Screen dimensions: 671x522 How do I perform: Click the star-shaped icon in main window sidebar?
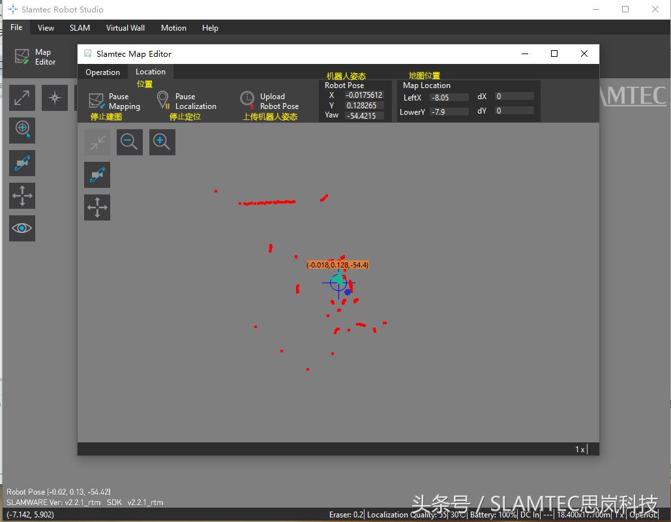55,98
